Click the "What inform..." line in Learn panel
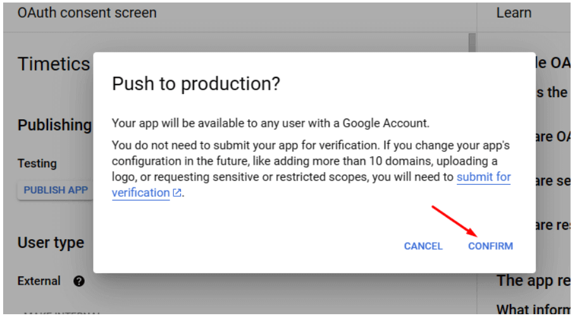The image size is (575, 318). pos(533,309)
